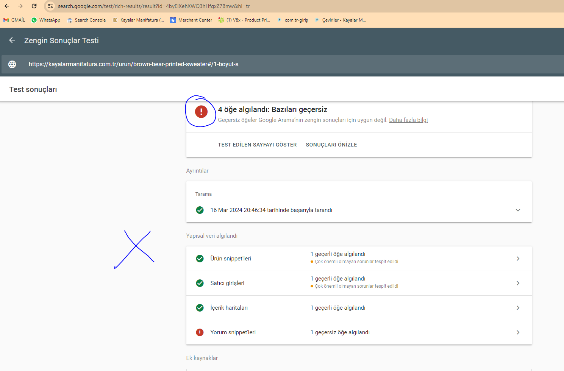
Task: Click the globe icon next to tested URL
Action: click(12, 64)
